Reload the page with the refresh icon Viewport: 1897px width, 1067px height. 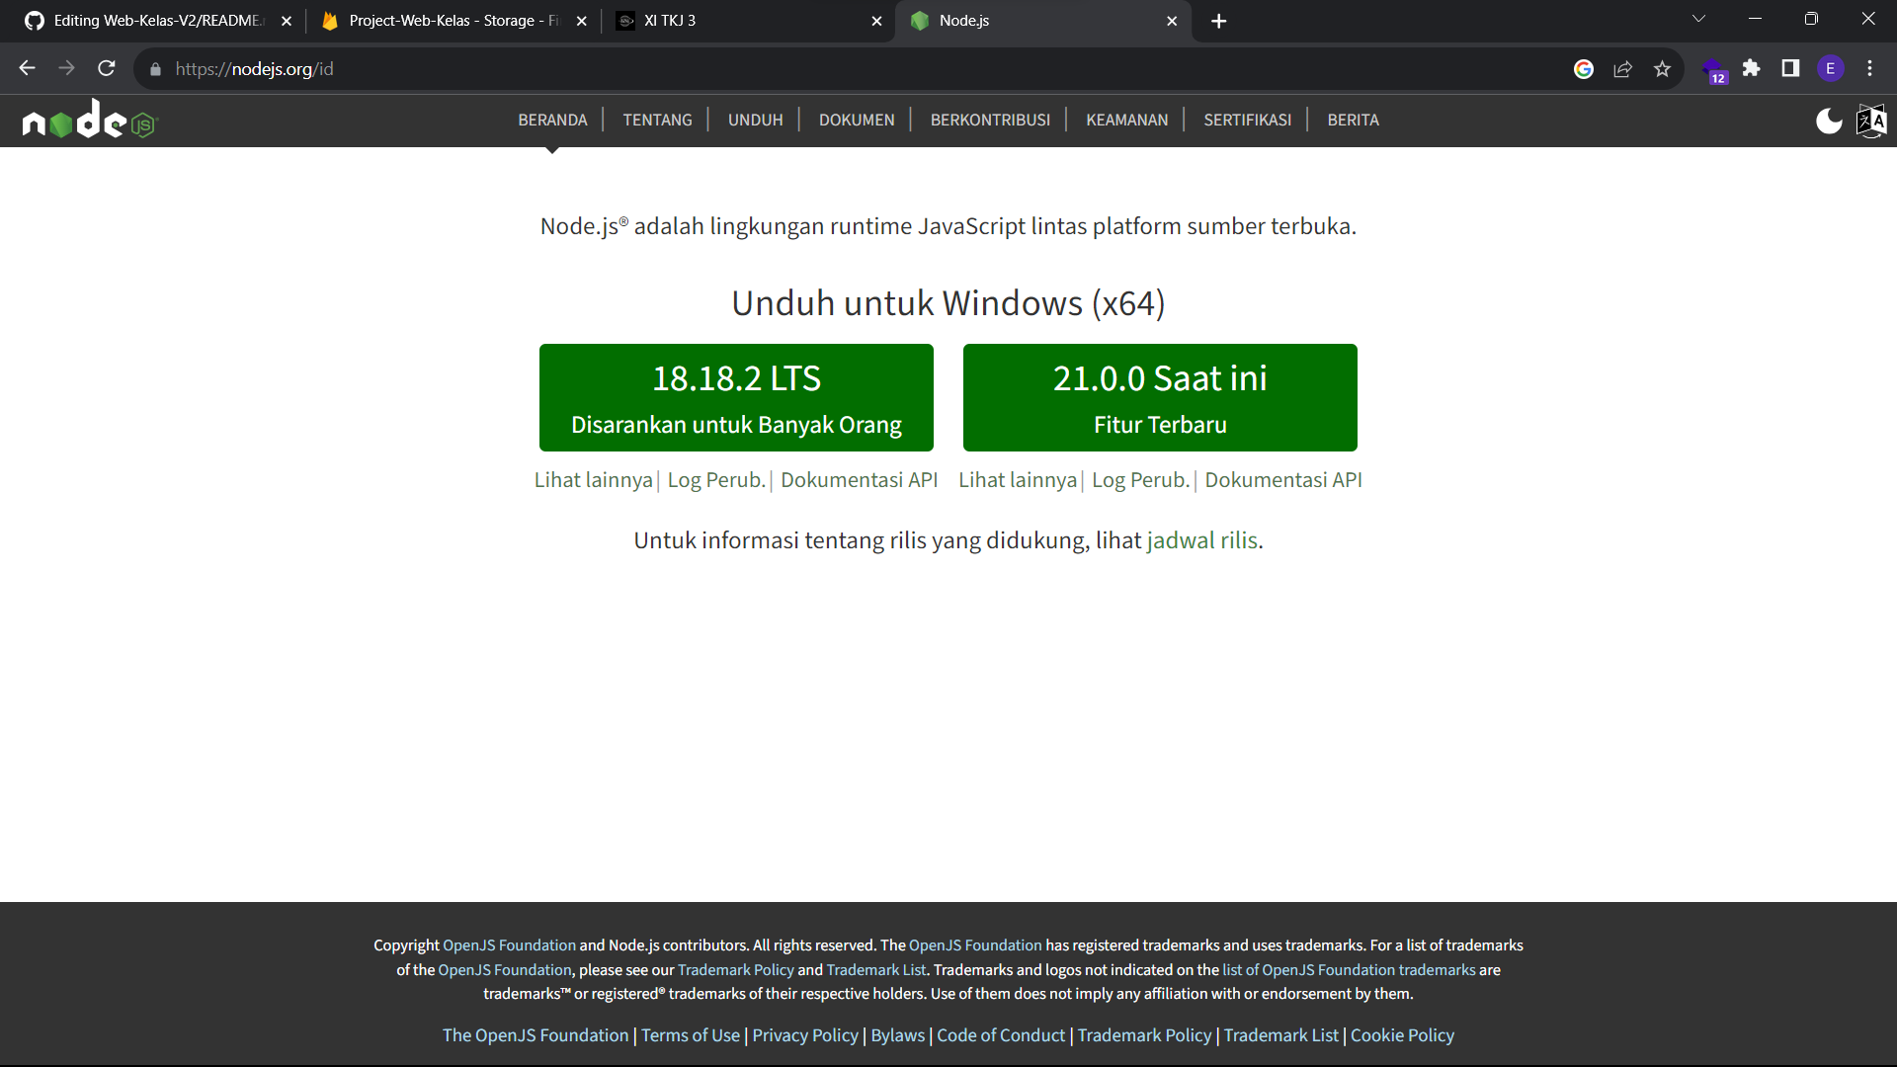pos(106,68)
